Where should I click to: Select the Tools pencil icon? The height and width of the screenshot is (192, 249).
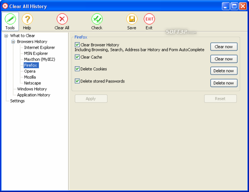click(x=10, y=19)
